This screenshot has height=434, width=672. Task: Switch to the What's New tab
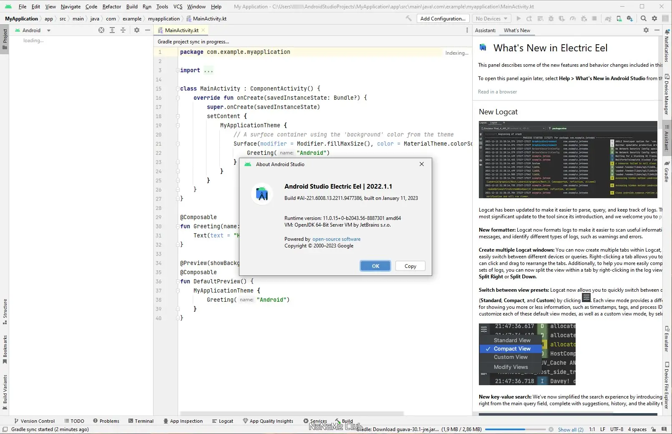click(x=517, y=30)
